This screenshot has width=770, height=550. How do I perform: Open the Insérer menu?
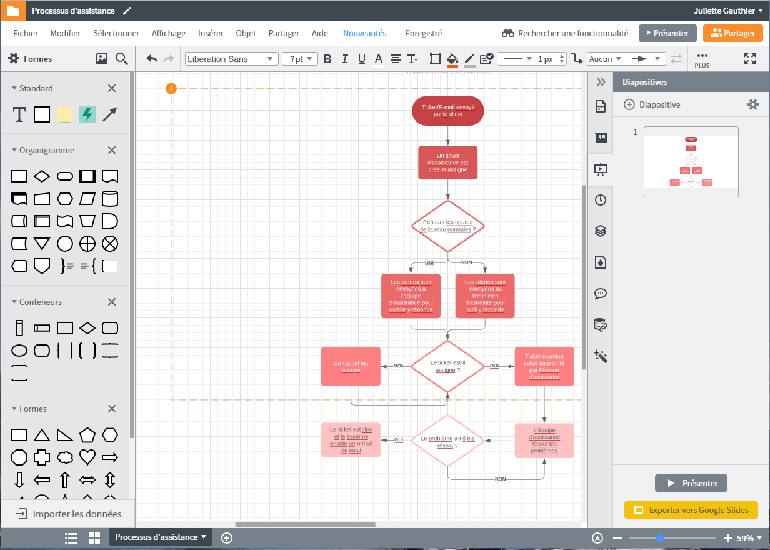pyautogui.click(x=211, y=33)
